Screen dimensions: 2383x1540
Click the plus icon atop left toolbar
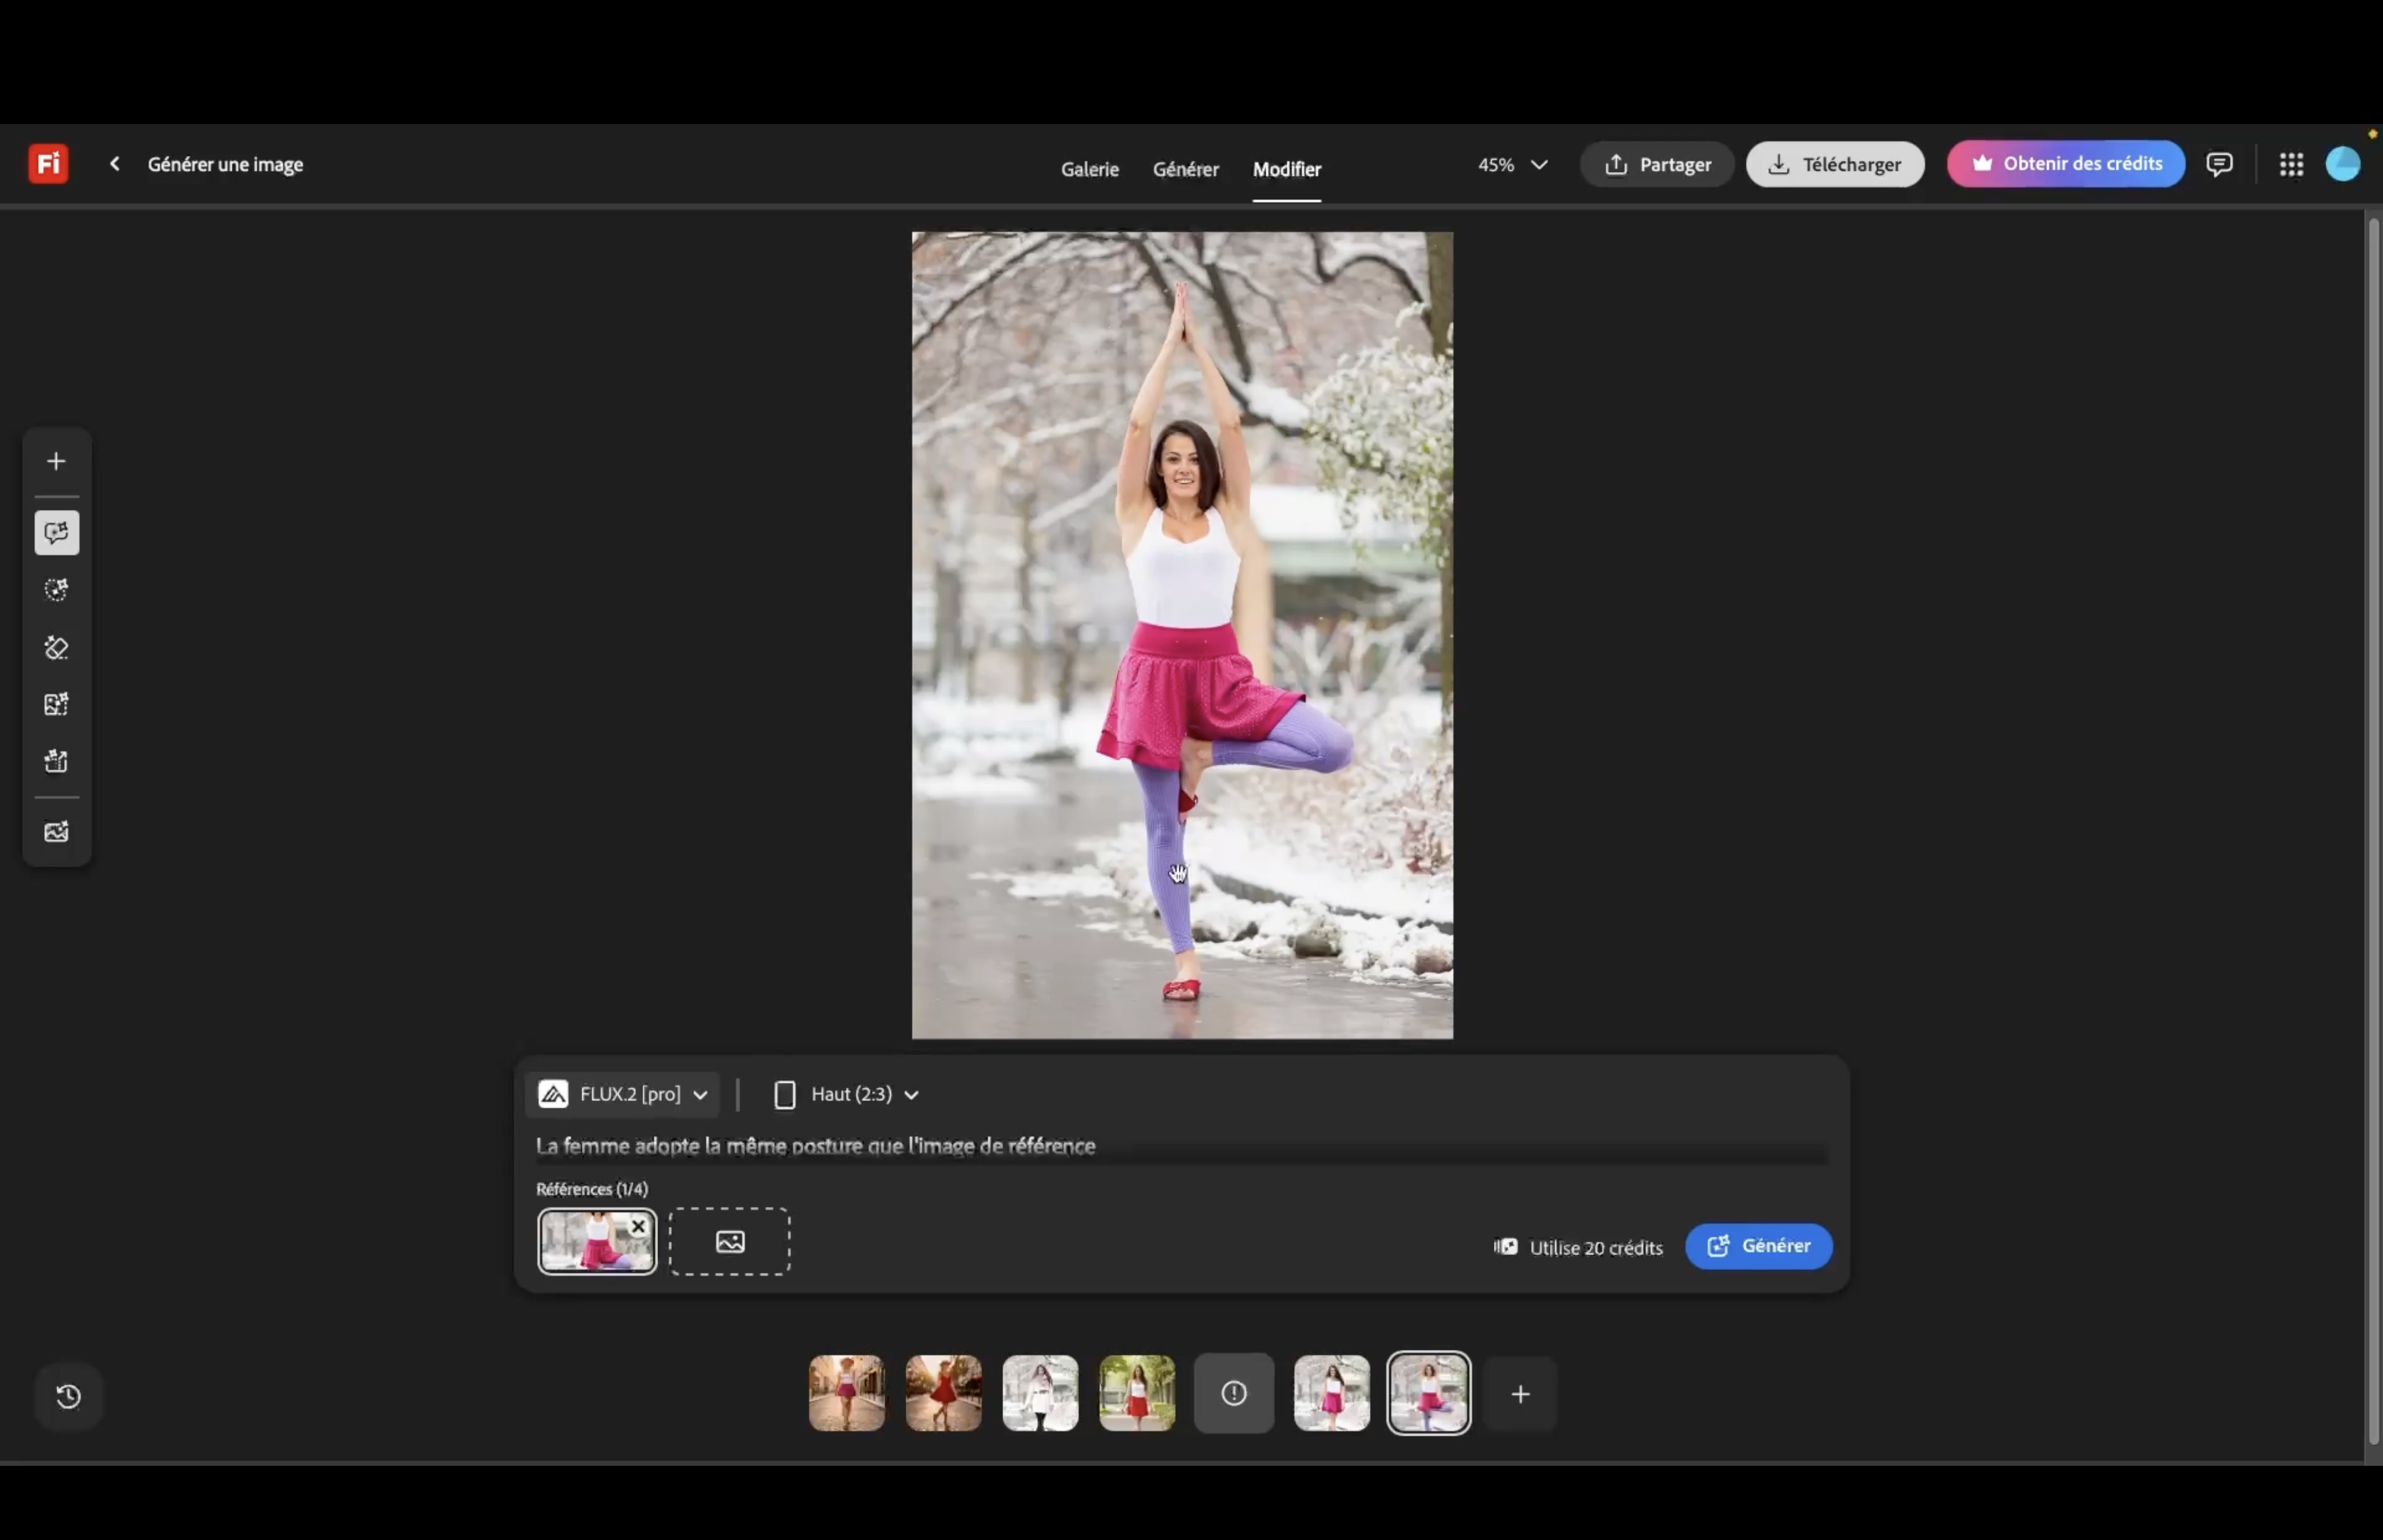56,461
